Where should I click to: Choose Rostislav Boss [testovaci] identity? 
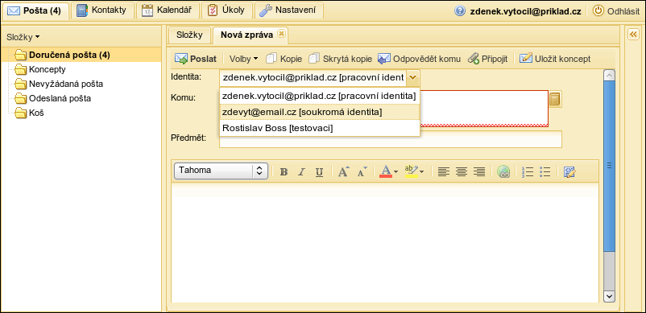coord(320,128)
